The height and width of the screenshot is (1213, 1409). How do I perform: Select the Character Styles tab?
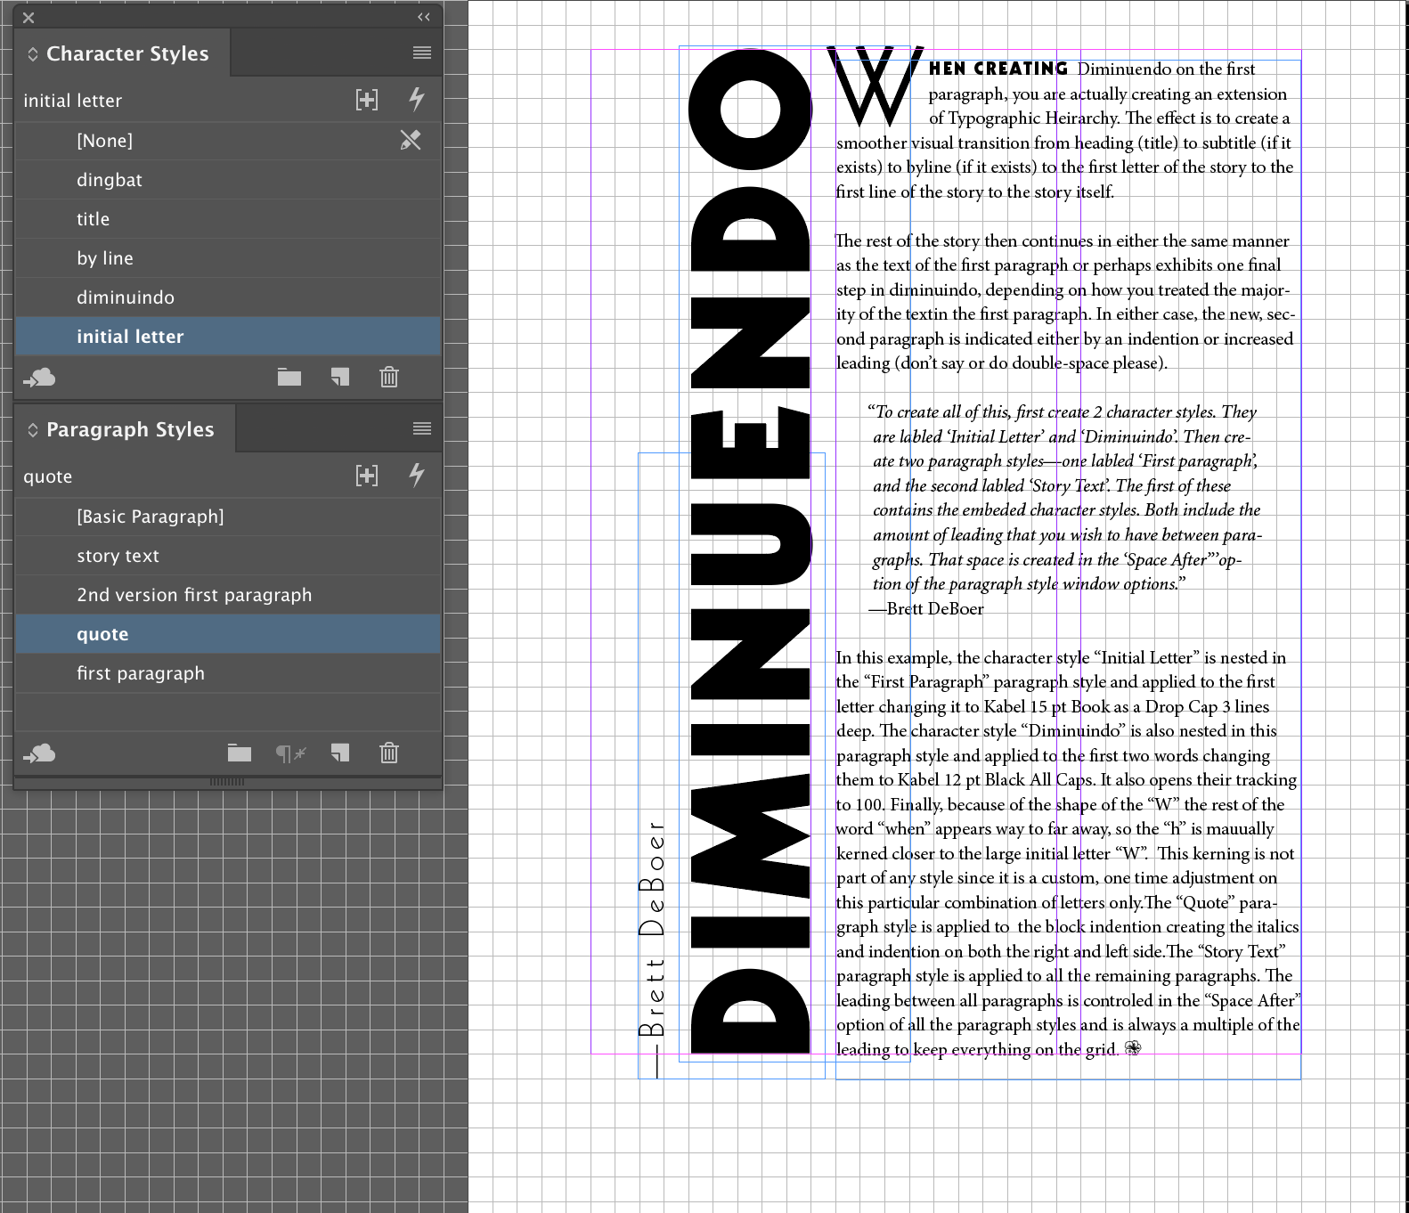[x=127, y=53]
